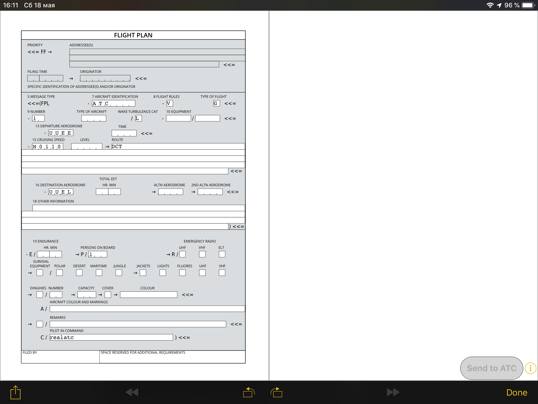The height and width of the screenshot is (404, 538).
Task: Check the ELT emergency radio box
Action: [x=222, y=254]
